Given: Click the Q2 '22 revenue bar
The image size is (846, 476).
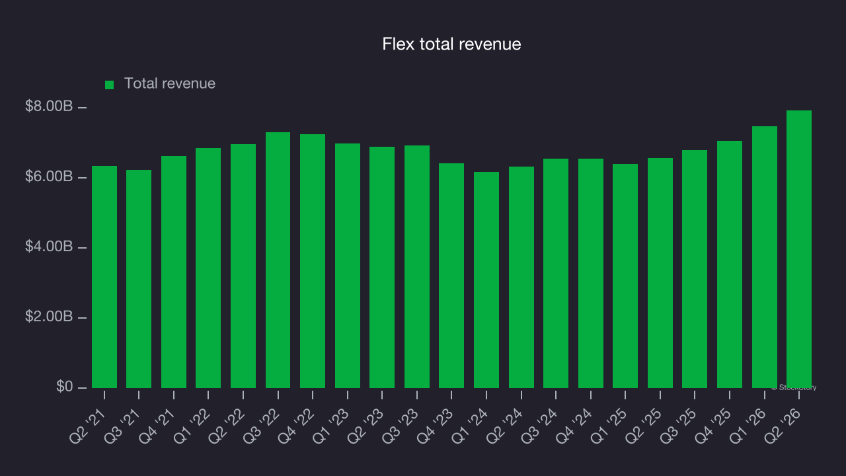Looking at the screenshot, I should [x=243, y=266].
